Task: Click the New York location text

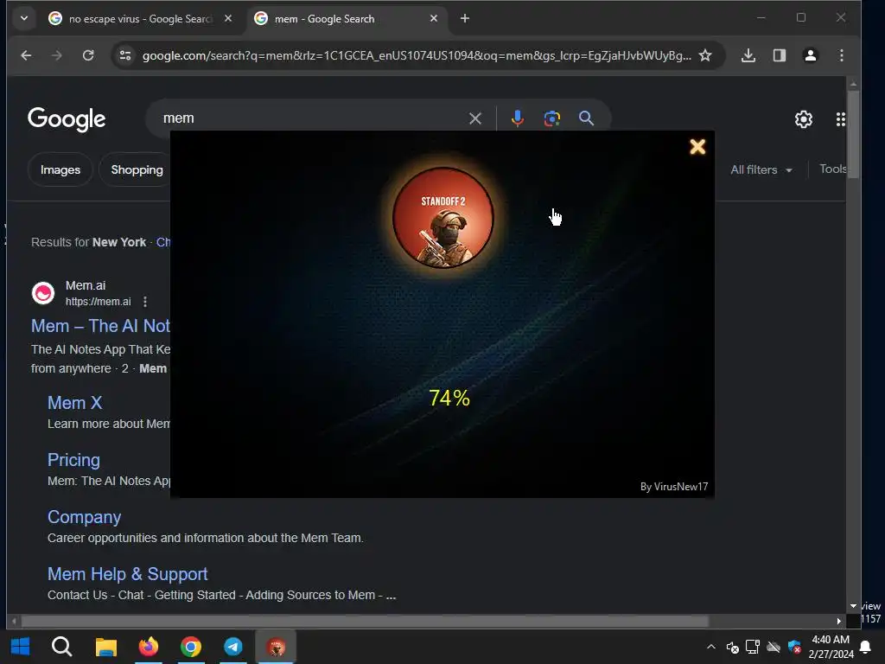Action: pos(119,242)
